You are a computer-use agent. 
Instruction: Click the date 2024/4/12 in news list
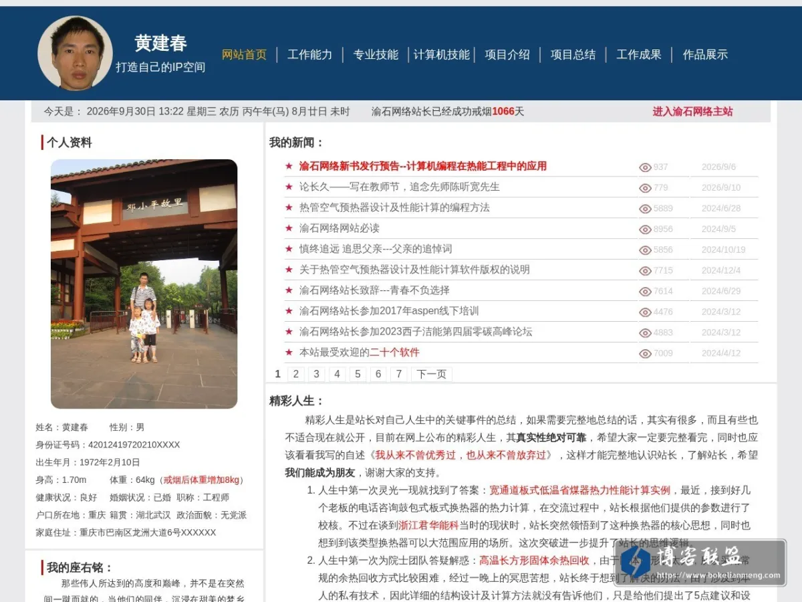[721, 354]
